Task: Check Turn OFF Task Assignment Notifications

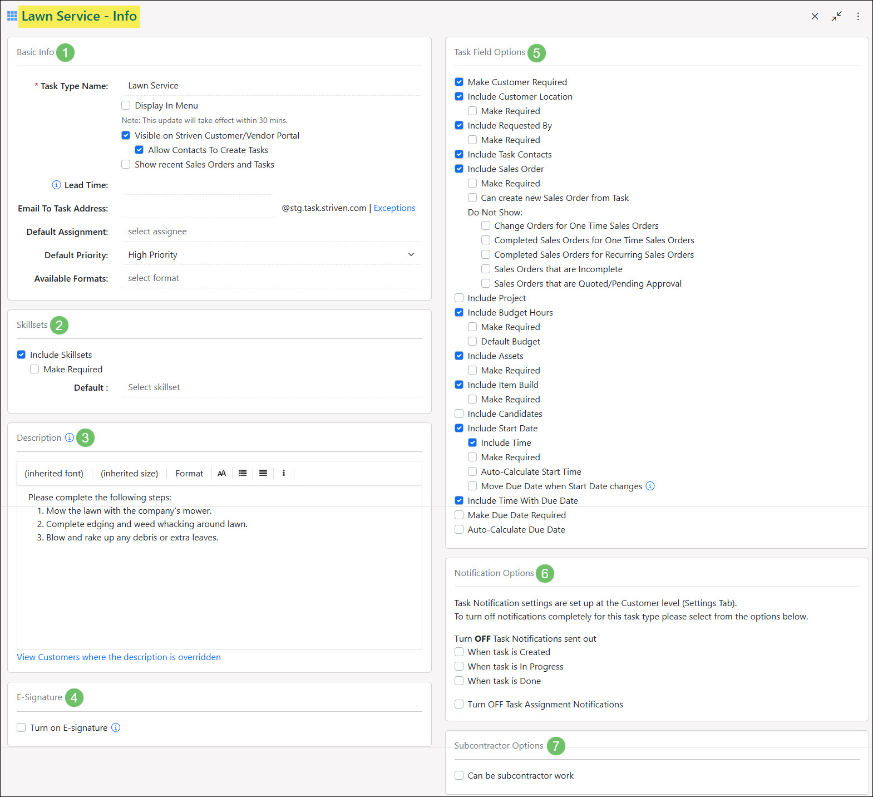Action: pos(459,704)
